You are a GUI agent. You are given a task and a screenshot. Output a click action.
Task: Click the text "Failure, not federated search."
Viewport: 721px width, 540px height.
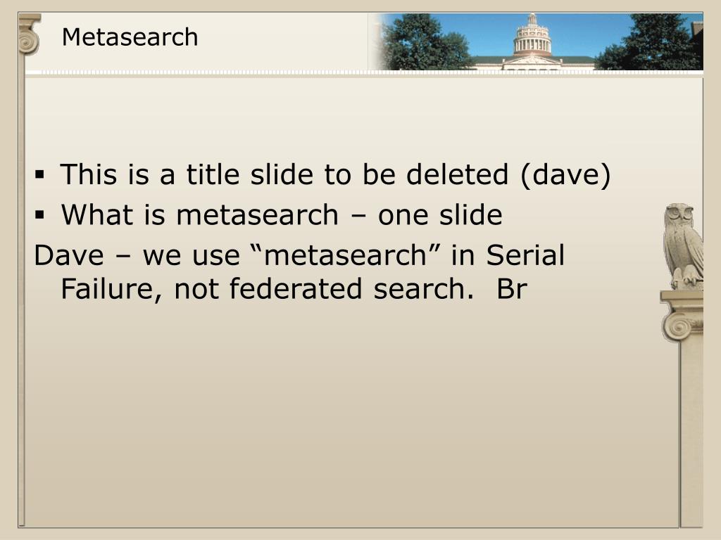pyautogui.click(x=267, y=289)
